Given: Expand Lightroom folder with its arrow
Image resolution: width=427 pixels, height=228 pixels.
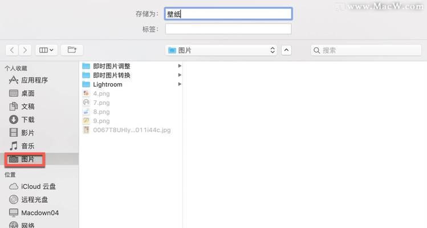Looking at the screenshot, I should coord(180,84).
